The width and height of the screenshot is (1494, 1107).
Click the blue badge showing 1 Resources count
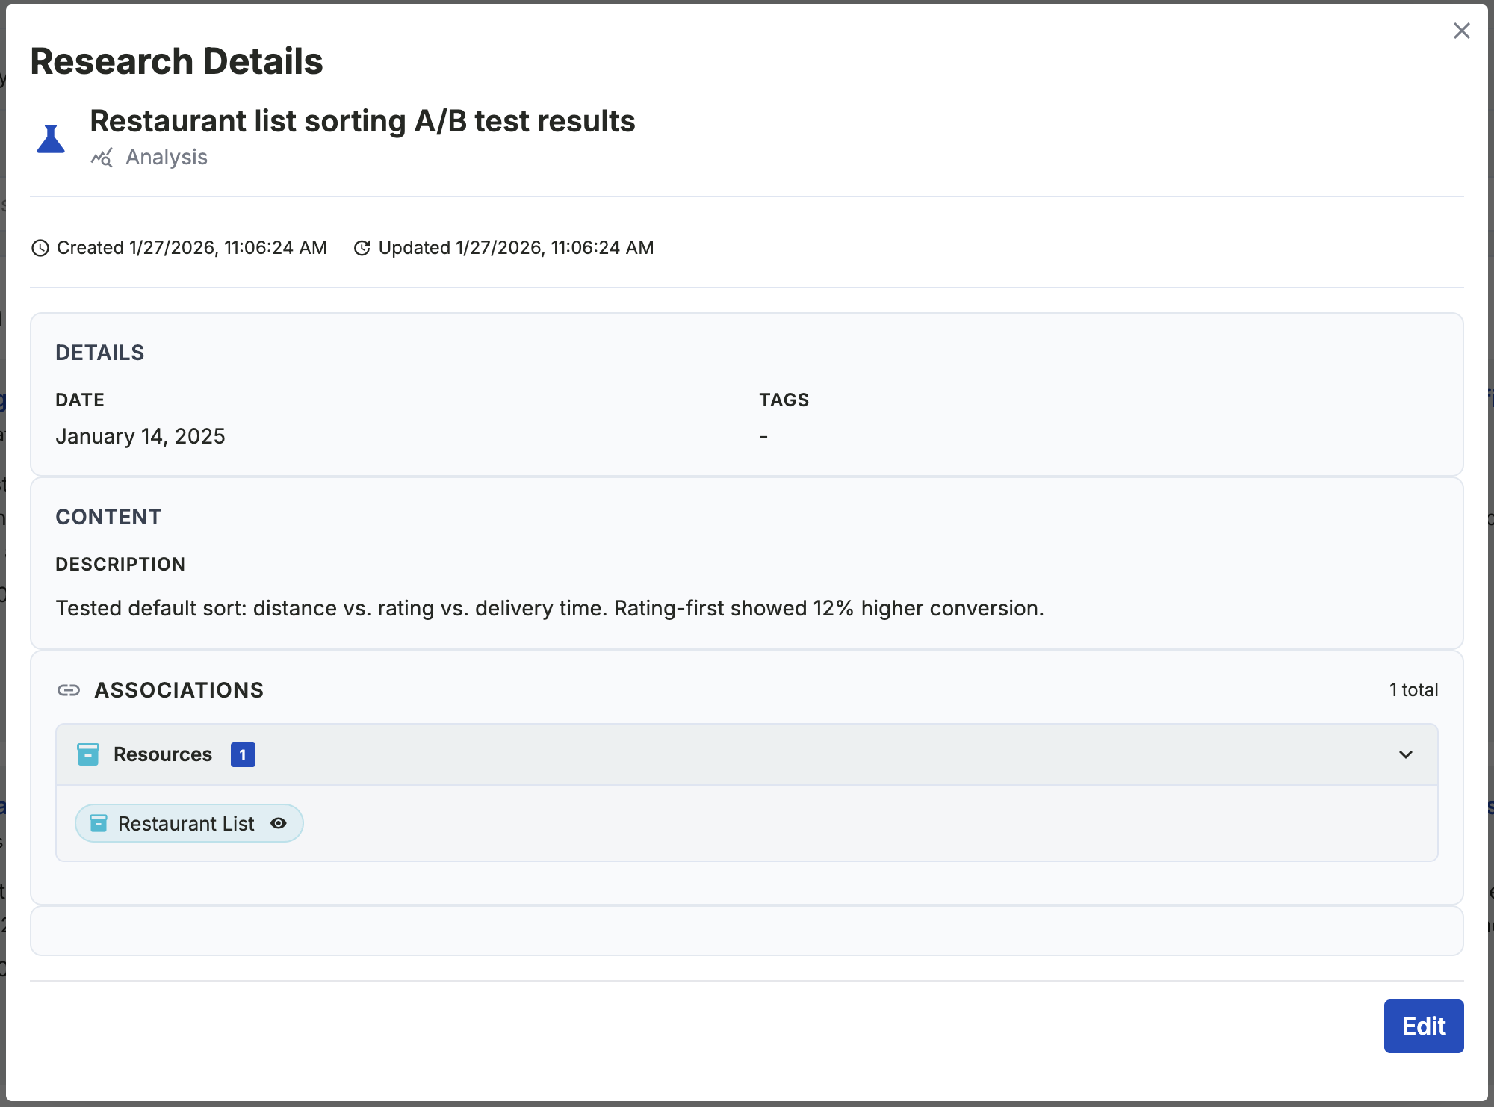[242, 754]
